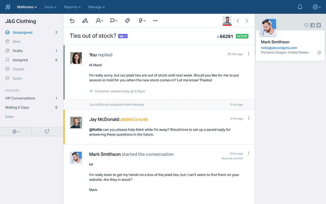326x204 pixels.
Task: Click the undo arrow icon in conversation toolbar
Action: coord(72,21)
